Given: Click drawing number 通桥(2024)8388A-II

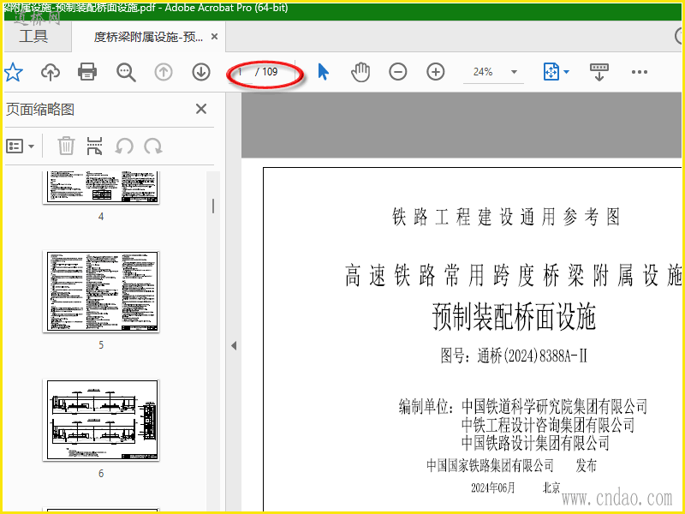Looking at the screenshot, I should [532, 356].
